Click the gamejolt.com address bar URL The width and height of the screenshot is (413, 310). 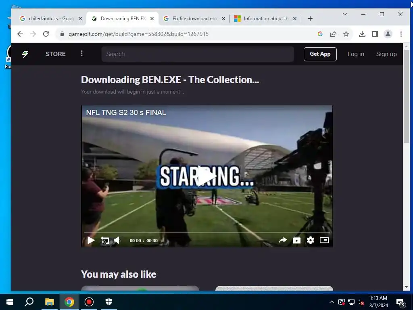tap(138, 34)
